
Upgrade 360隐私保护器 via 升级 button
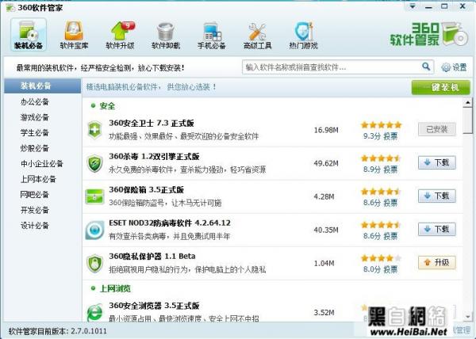pos(437,261)
